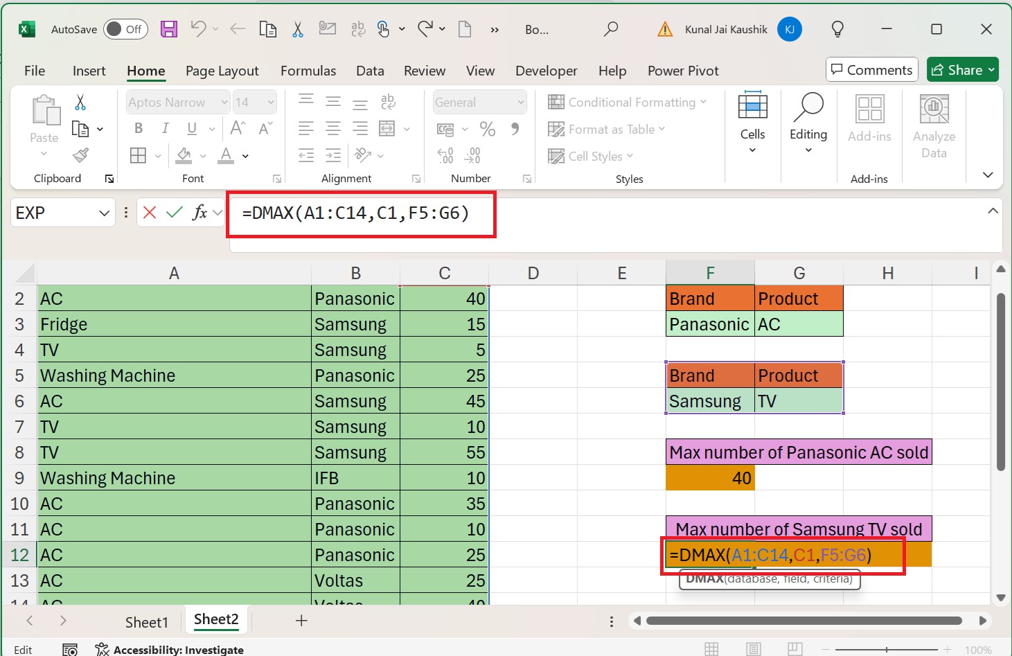Align the cell text to the right
Screen dimensions: 1012x656
tap(360, 128)
